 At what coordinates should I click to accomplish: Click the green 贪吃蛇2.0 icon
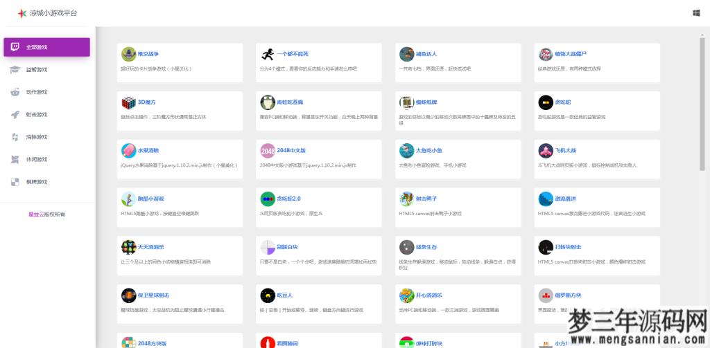coord(268,199)
